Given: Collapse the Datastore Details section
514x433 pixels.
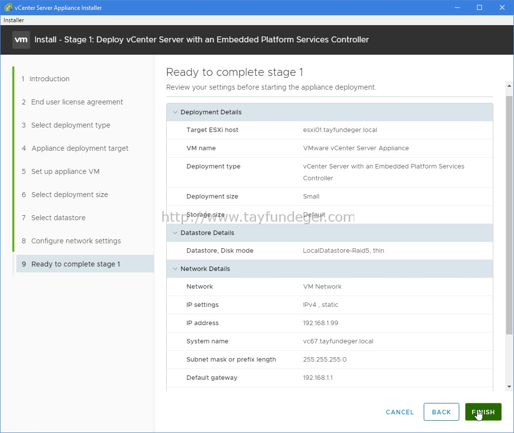Looking at the screenshot, I should 175,233.
